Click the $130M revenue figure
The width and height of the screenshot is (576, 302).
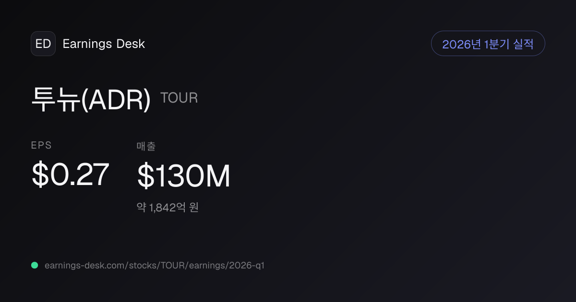point(184,176)
